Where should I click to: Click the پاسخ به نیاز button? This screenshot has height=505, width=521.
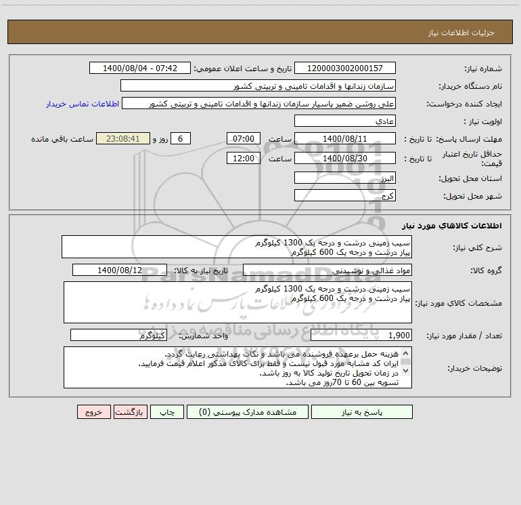[x=362, y=412]
